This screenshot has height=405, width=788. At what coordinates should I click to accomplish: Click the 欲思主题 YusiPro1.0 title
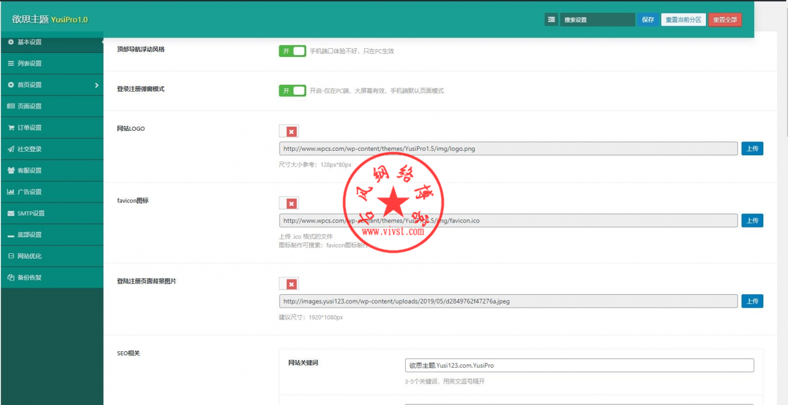coord(50,19)
